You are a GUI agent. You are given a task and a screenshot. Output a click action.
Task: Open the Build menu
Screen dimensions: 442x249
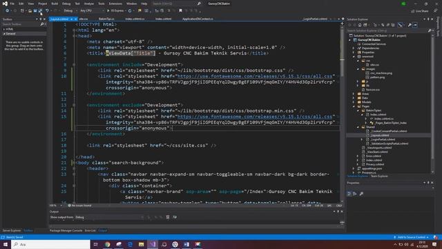(x=55, y=3)
